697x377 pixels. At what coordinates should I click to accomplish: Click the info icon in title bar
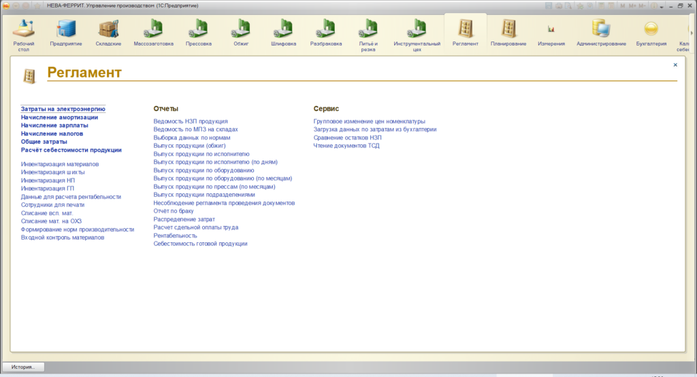click(x=654, y=5)
